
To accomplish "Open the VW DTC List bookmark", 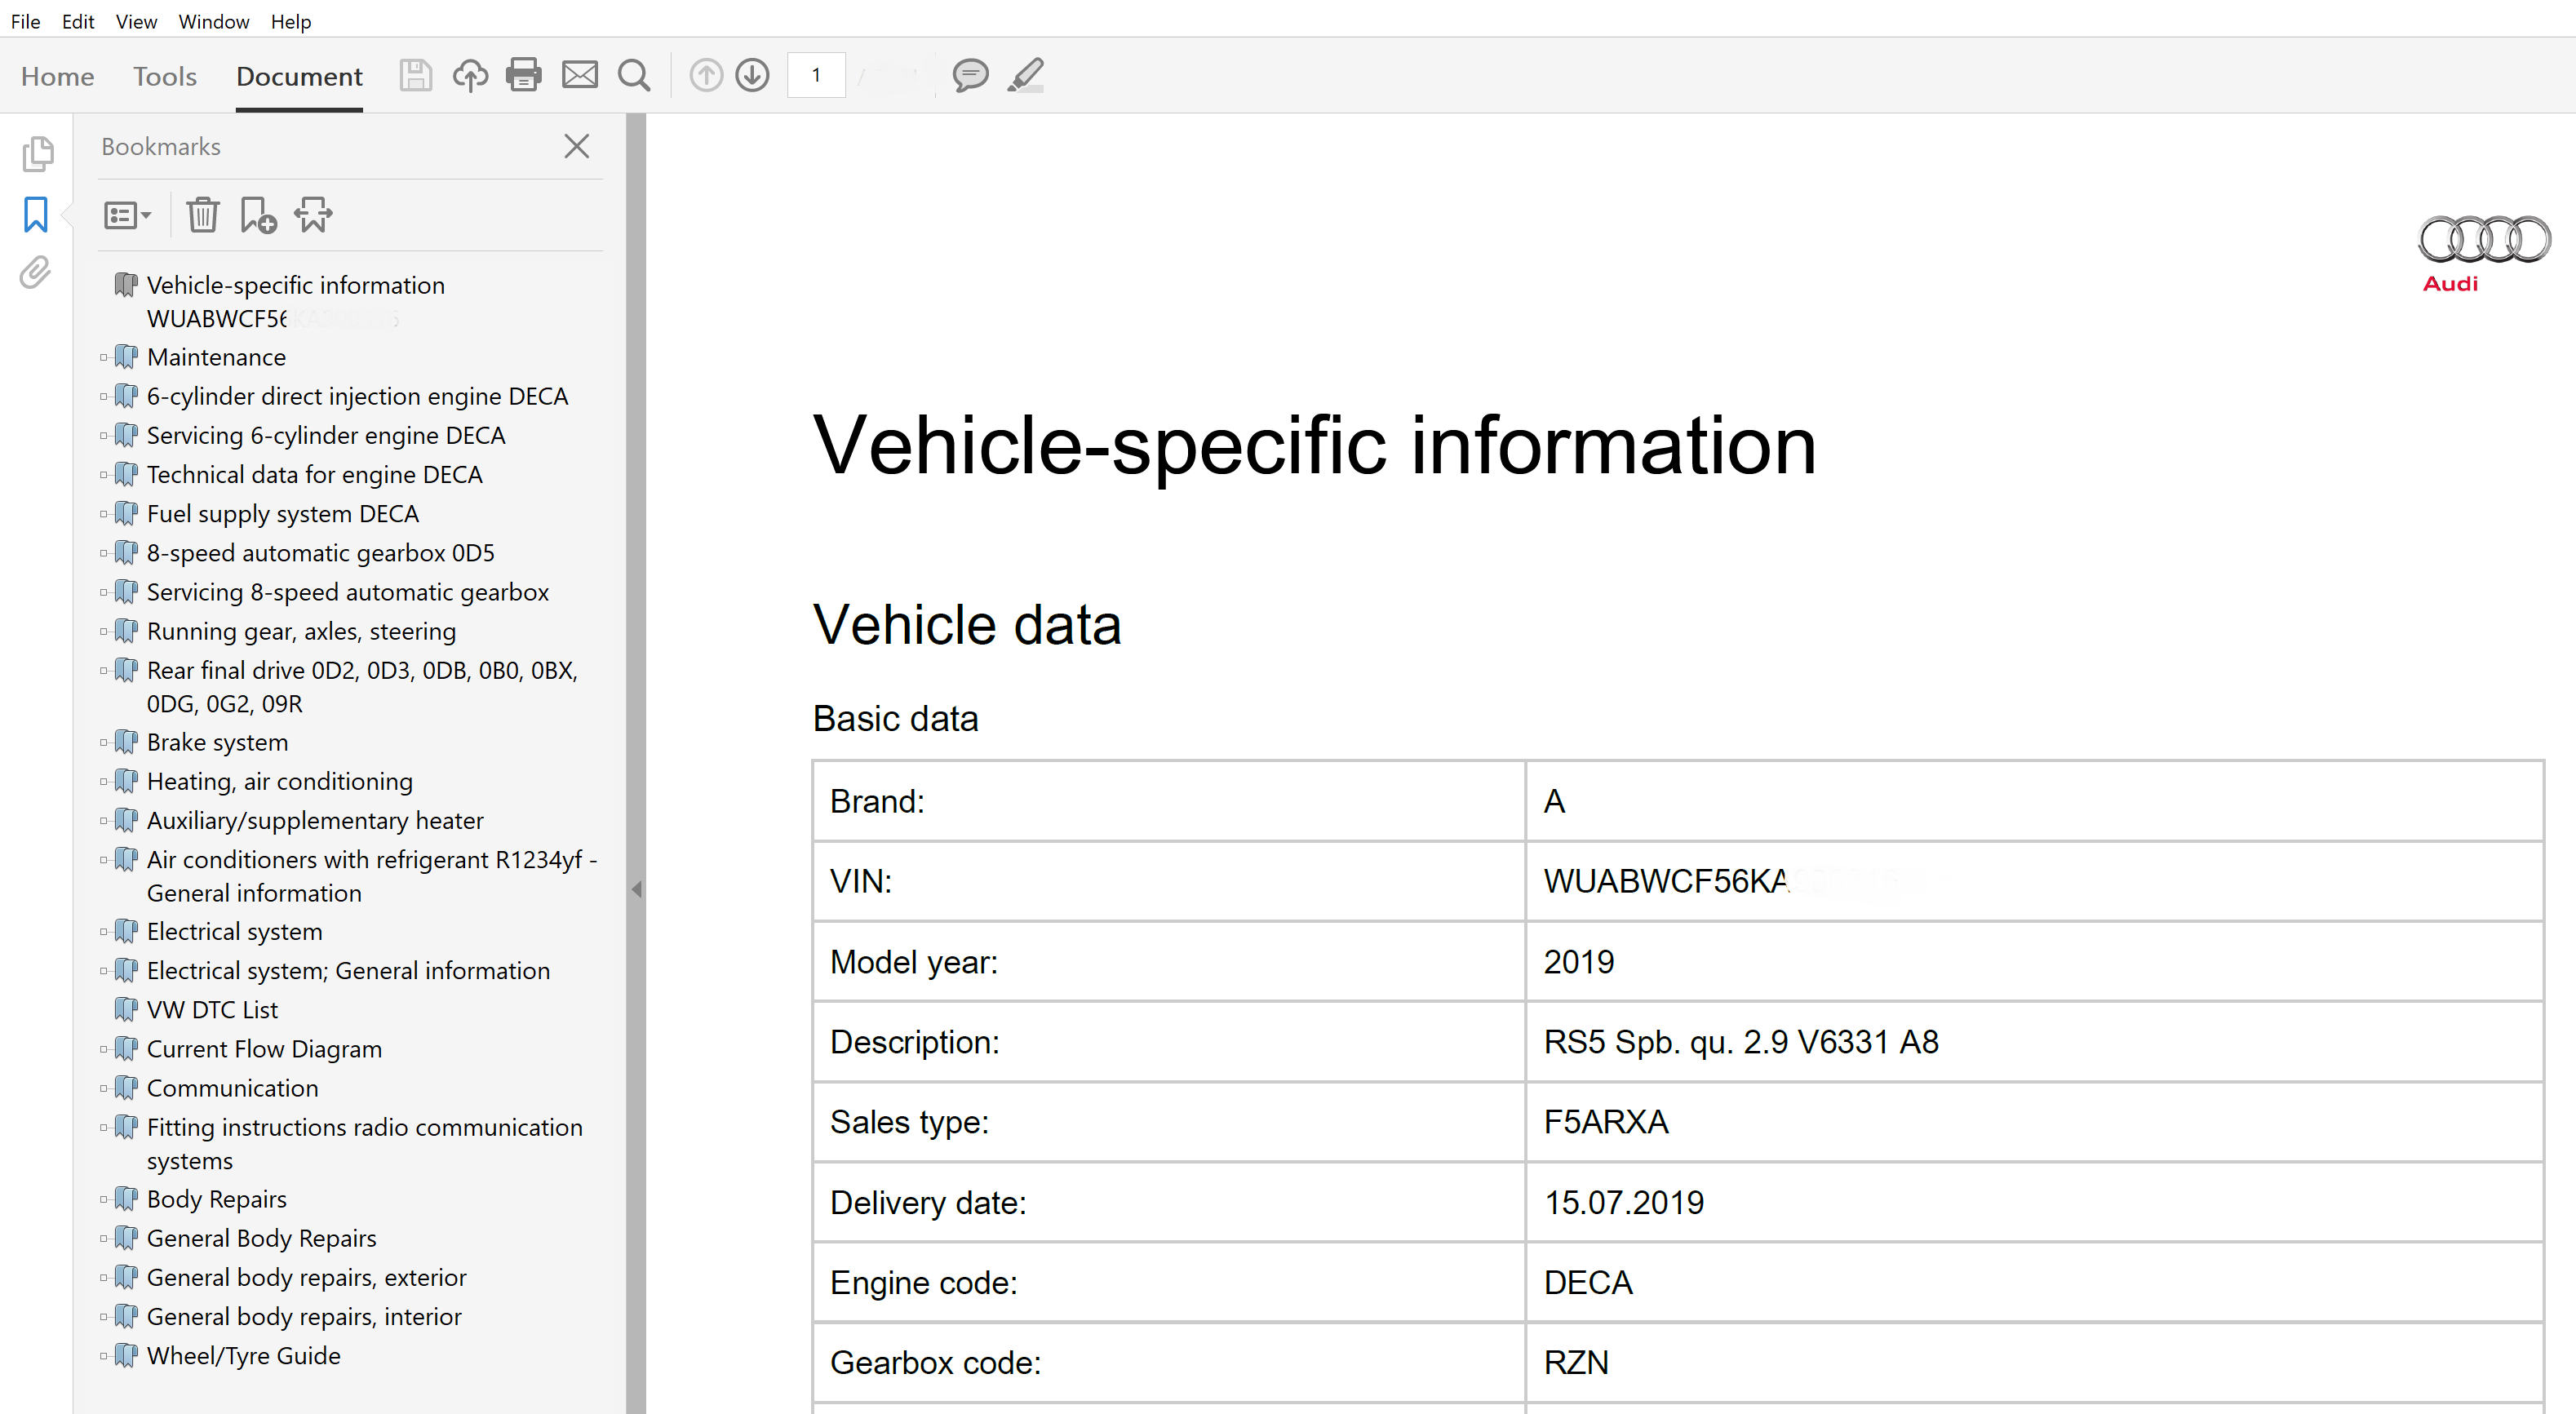I will pos(212,1010).
